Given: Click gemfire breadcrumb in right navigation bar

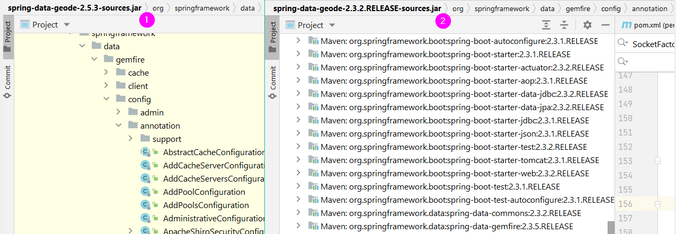Looking at the screenshot, I should [577, 8].
